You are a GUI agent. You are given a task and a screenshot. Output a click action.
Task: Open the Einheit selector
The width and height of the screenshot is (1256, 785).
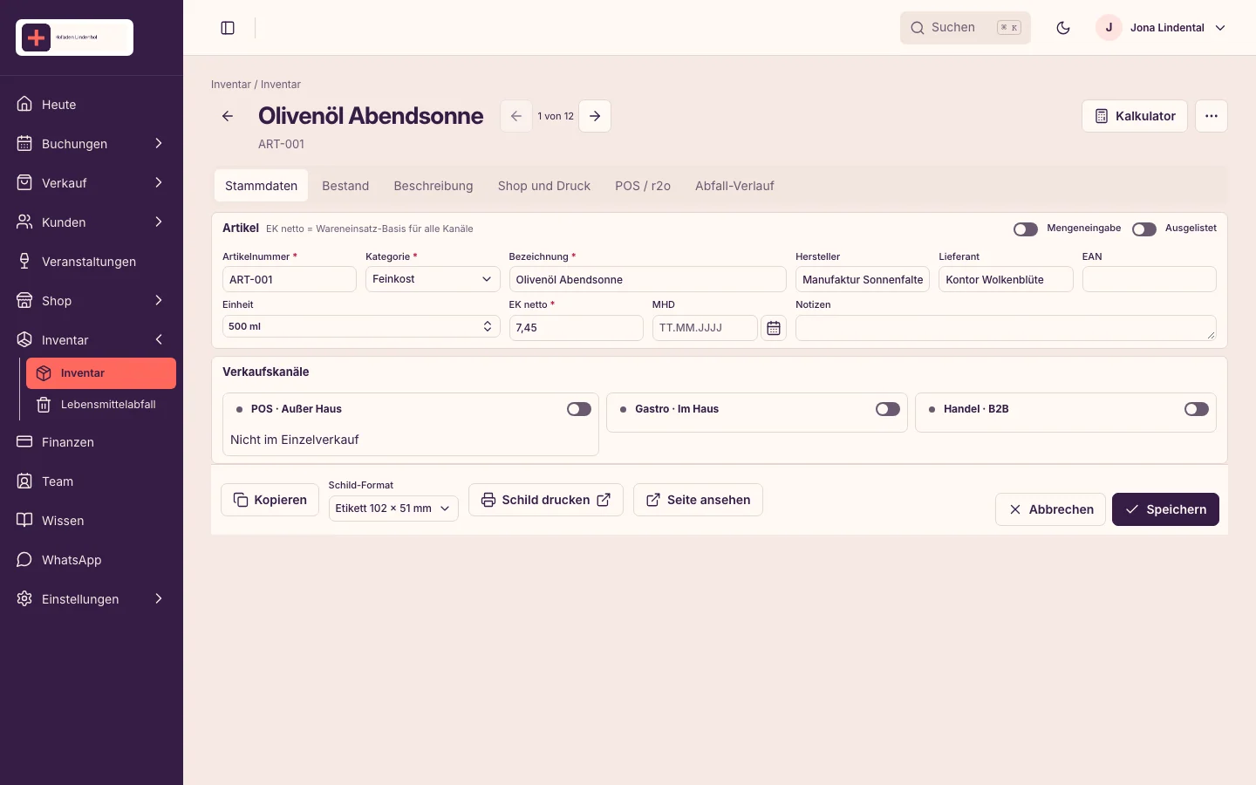pyautogui.click(x=361, y=326)
